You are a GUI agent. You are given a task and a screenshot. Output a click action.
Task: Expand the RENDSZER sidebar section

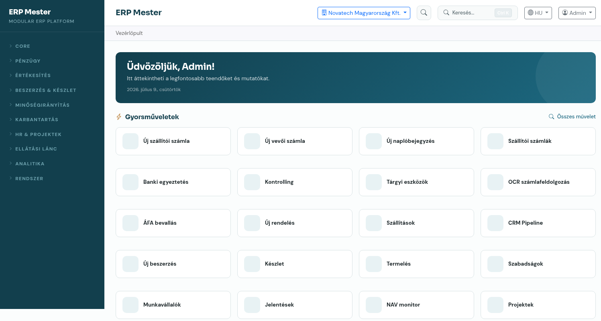pyautogui.click(x=52, y=179)
